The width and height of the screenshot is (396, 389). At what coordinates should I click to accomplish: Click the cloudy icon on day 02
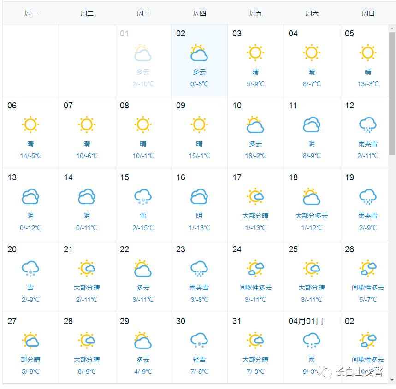pyautogui.click(x=199, y=53)
